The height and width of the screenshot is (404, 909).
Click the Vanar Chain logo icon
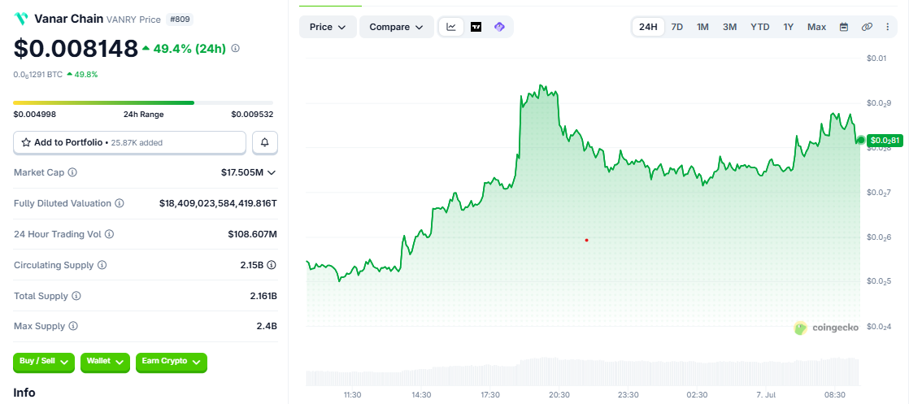[x=21, y=20]
